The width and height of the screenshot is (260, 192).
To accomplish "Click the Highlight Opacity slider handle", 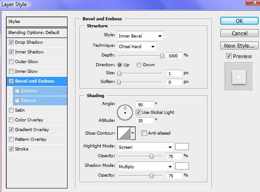I will (151, 156).
